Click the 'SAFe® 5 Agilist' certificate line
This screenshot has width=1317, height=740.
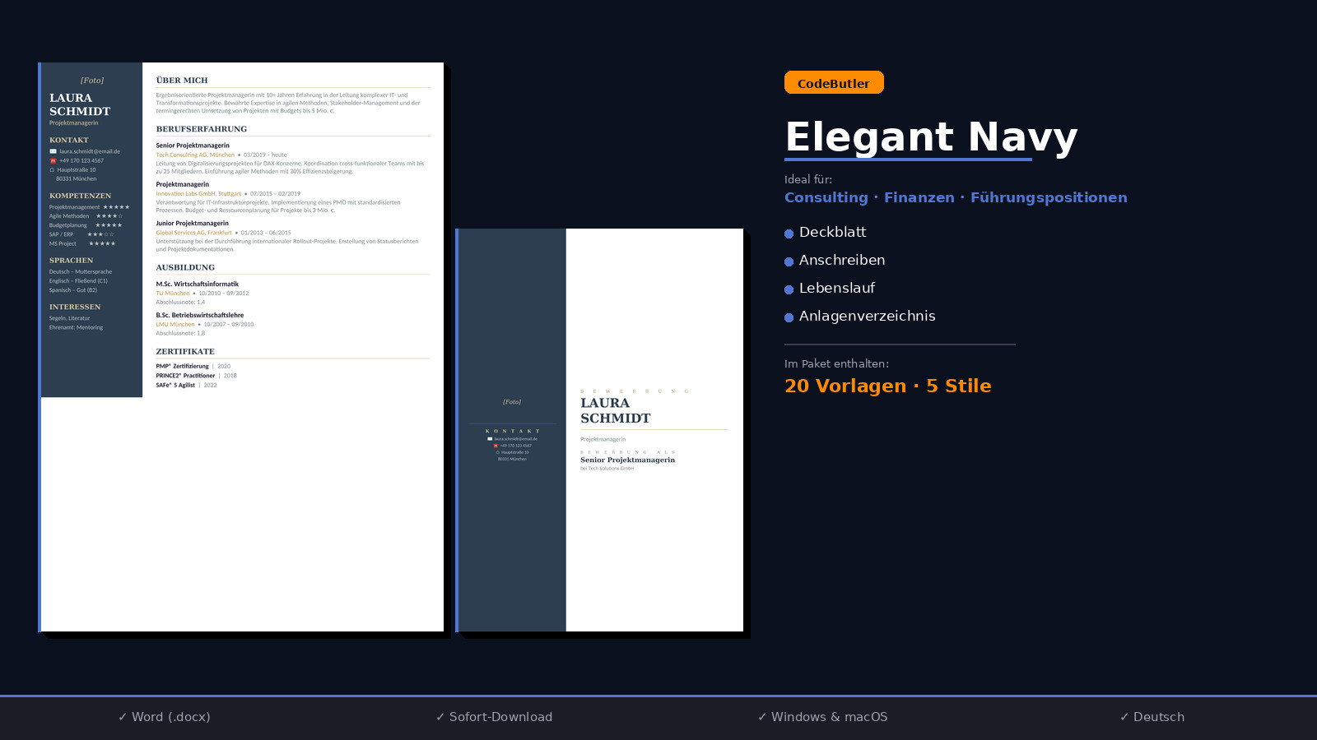pyautogui.click(x=187, y=385)
